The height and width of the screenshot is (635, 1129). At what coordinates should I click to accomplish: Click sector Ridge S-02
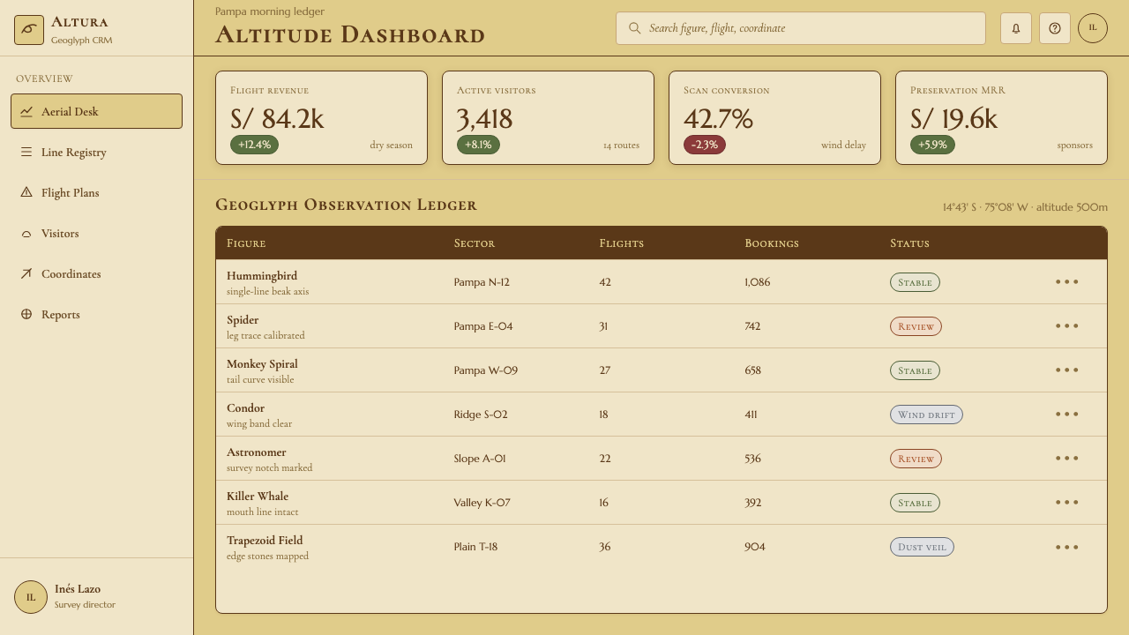click(481, 415)
